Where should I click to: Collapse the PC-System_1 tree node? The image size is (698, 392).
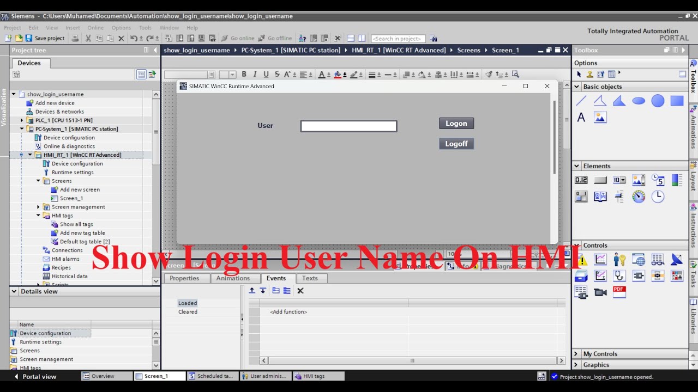22,129
